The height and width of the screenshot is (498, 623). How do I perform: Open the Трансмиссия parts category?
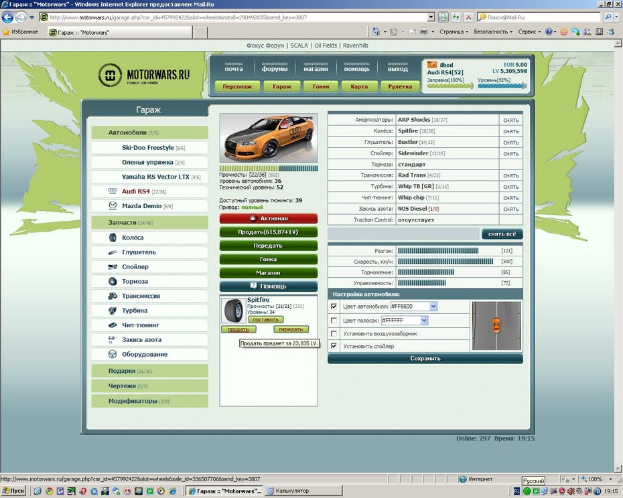point(149,296)
